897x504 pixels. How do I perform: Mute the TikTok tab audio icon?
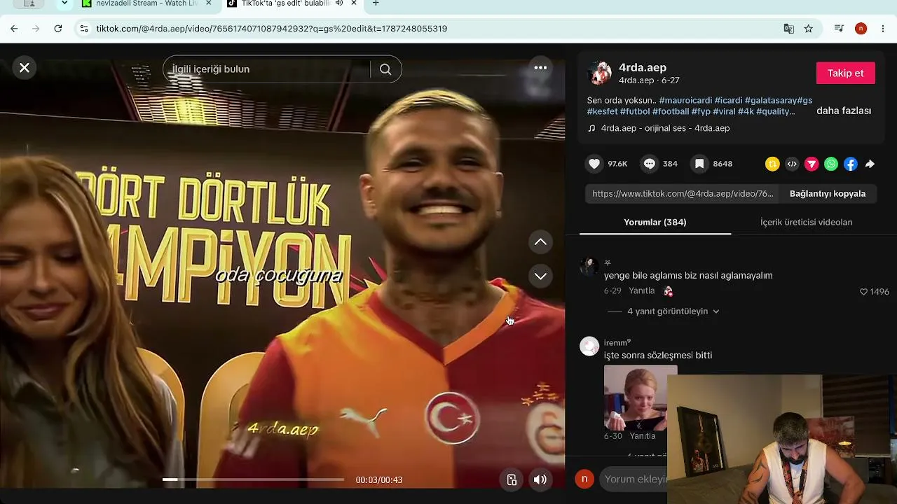point(339,3)
